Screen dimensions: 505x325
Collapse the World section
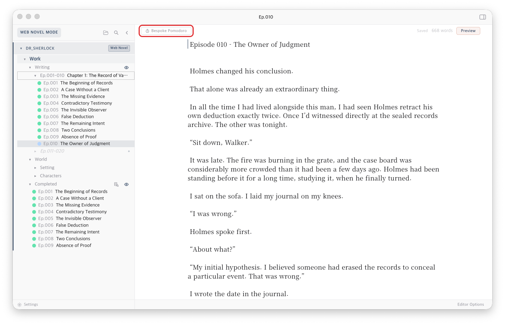(x=30, y=160)
